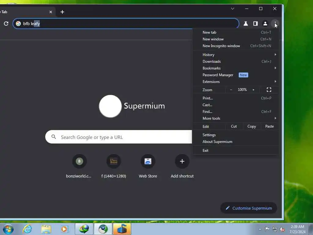Expand the Bookmarks submenu

[x=236, y=68]
